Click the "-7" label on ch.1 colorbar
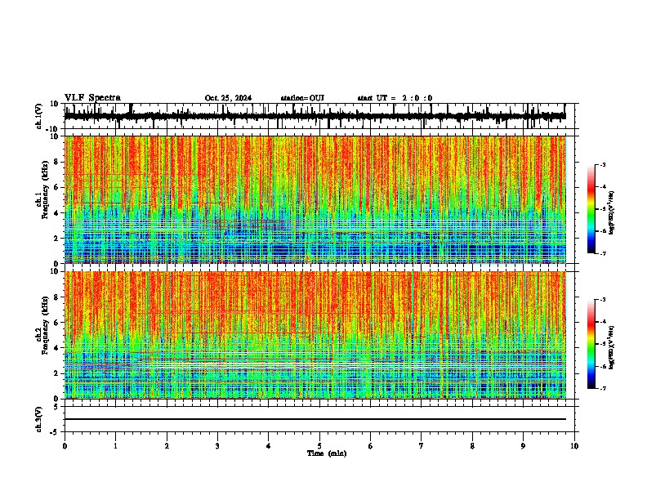647x500 pixels. pyautogui.click(x=602, y=253)
